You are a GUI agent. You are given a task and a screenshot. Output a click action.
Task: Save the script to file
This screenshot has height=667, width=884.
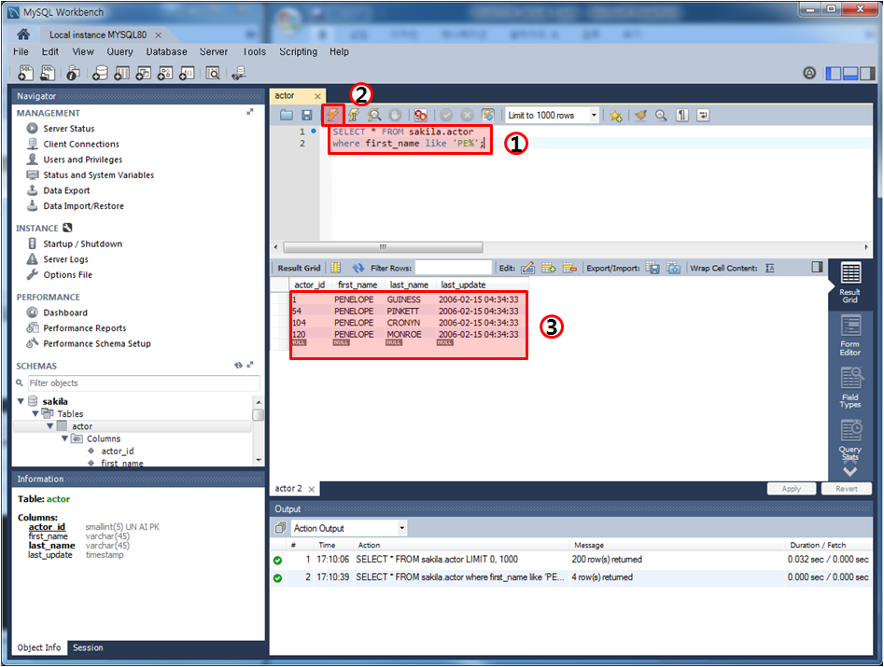tap(307, 116)
